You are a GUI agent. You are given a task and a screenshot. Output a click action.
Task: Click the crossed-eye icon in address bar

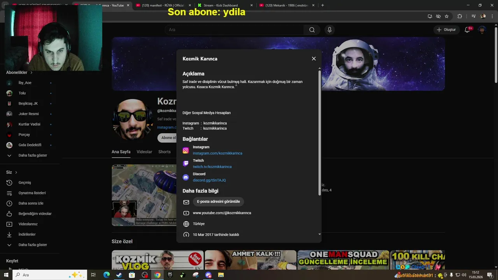pyautogui.click(x=438, y=16)
